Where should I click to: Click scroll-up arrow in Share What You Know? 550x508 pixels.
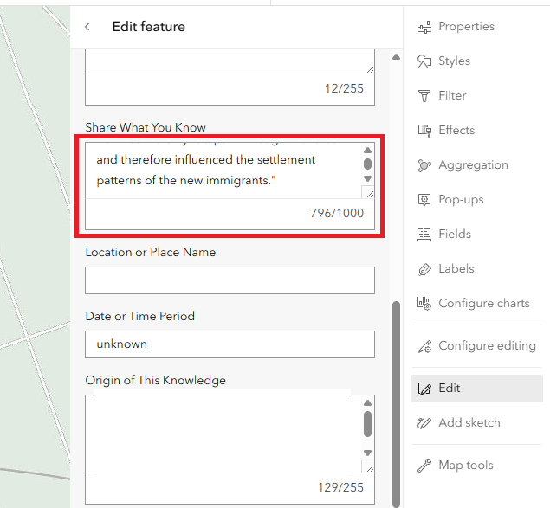tap(367, 151)
